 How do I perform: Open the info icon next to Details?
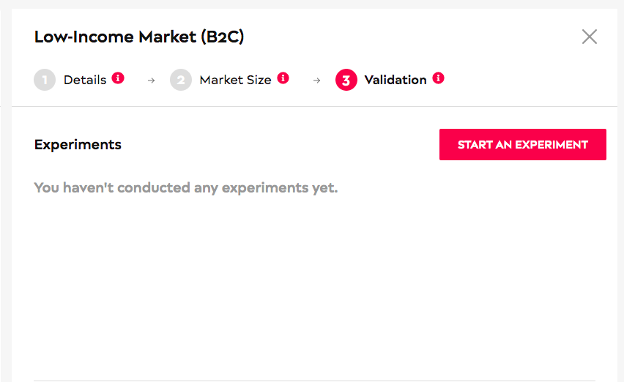click(x=118, y=78)
